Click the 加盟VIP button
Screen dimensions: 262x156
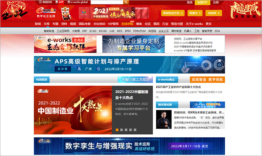[202, 2]
